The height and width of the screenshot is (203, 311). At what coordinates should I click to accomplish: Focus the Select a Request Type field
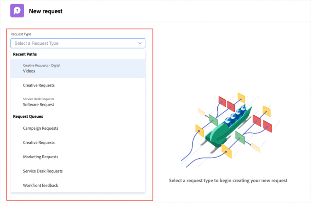coord(78,43)
